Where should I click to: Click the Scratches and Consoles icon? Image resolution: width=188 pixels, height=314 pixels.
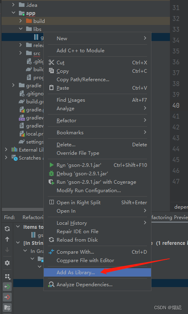(x=14, y=158)
